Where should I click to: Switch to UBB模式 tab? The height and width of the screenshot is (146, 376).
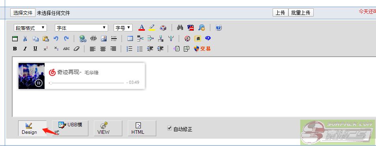[x=70, y=128]
